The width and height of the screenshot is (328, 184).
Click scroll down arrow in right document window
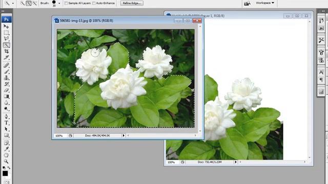[x=310, y=157]
